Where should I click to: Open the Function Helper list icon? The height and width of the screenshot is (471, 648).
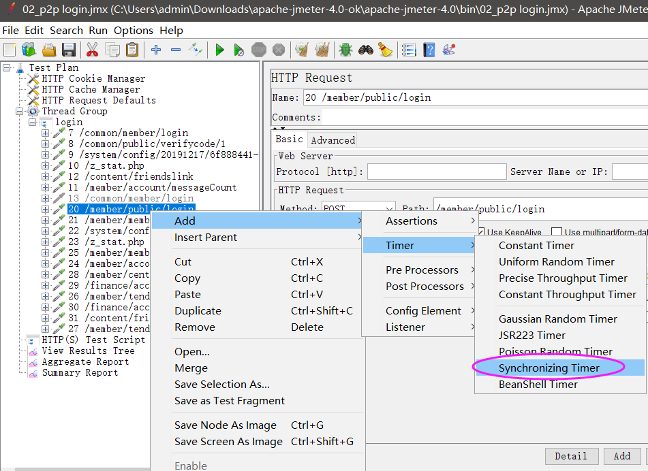click(x=409, y=50)
